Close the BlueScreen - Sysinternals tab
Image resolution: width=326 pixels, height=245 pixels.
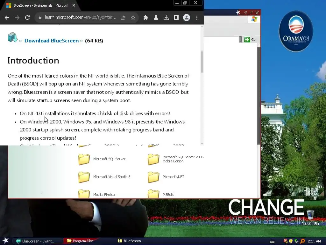[x=74, y=5]
